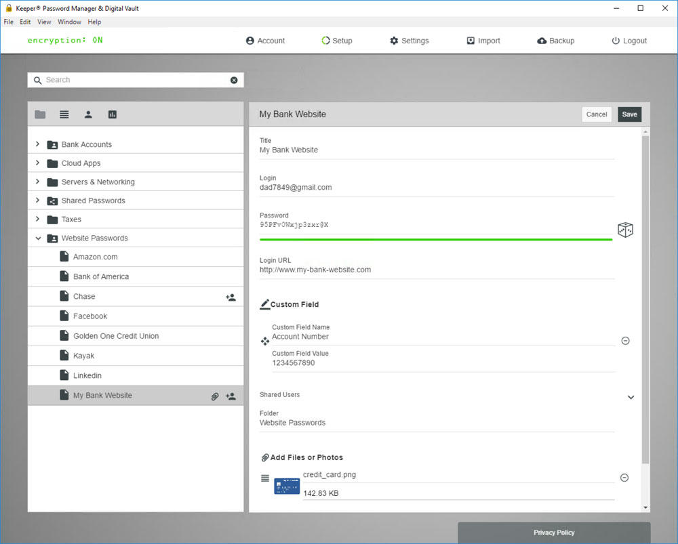Expand the Servers & Networking folder

pyautogui.click(x=37, y=182)
